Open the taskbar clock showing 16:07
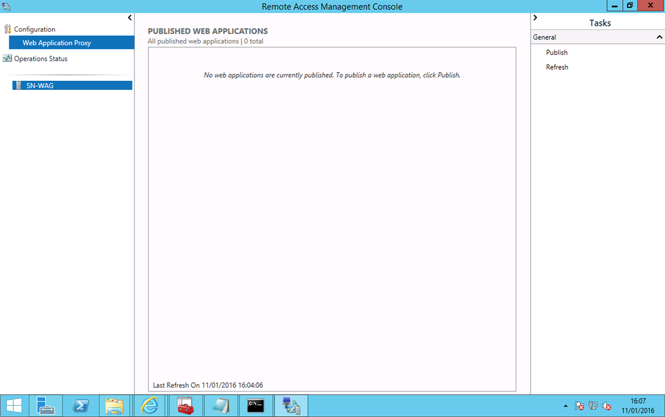Image resolution: width=665 pixels, height=417 pixels. point(638,406)
